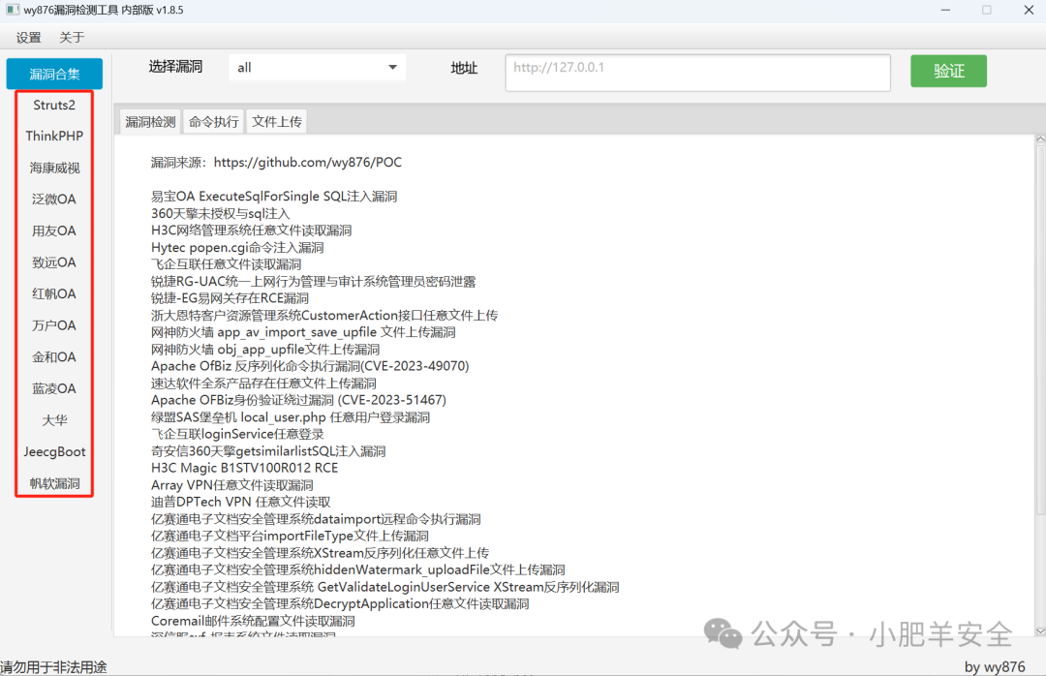Click the dropdown arrow next to all
Viewport: 1046px width, 676px height.
[393, 68]
